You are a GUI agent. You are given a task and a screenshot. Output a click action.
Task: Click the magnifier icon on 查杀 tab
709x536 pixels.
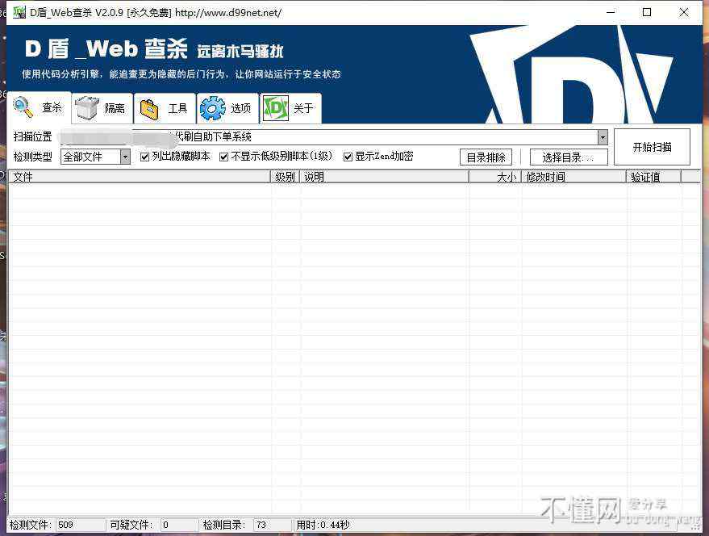(x=23, y=107)
